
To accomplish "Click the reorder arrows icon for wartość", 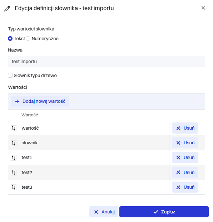I will [x=14, y=128].
